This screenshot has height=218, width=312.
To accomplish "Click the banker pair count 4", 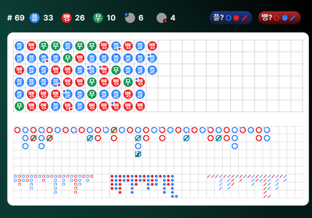I will click(x=173, y=18).
